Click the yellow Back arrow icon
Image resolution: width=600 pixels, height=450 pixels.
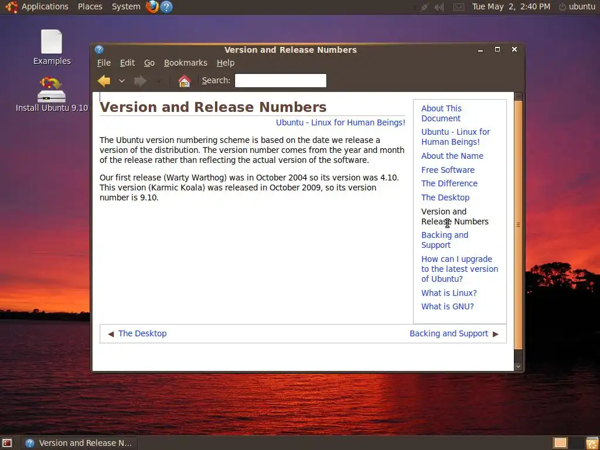104,81
